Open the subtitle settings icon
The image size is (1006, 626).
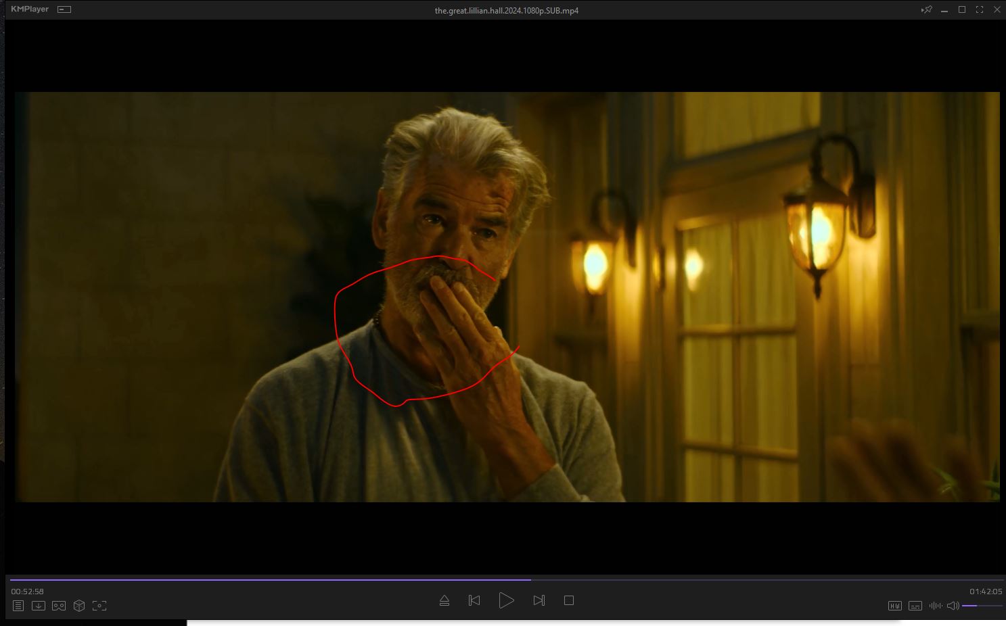915,606
